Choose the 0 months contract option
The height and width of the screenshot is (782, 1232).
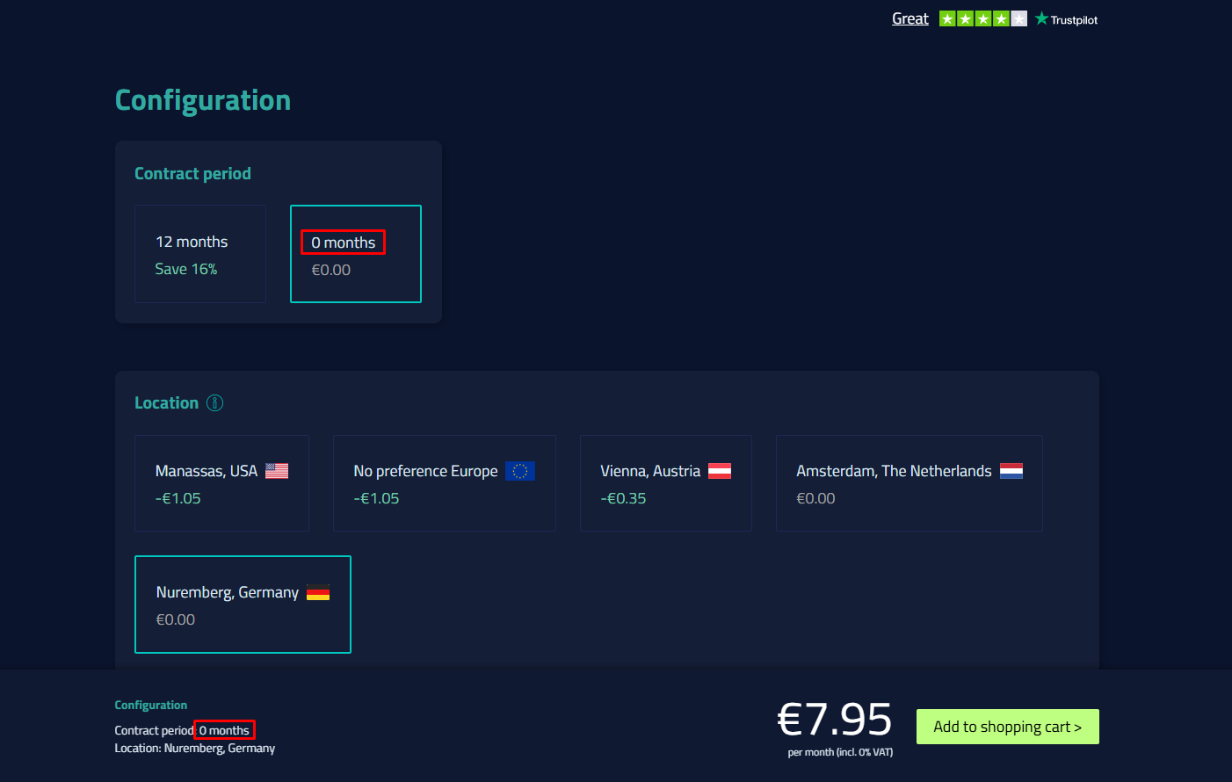click(356, 254)
